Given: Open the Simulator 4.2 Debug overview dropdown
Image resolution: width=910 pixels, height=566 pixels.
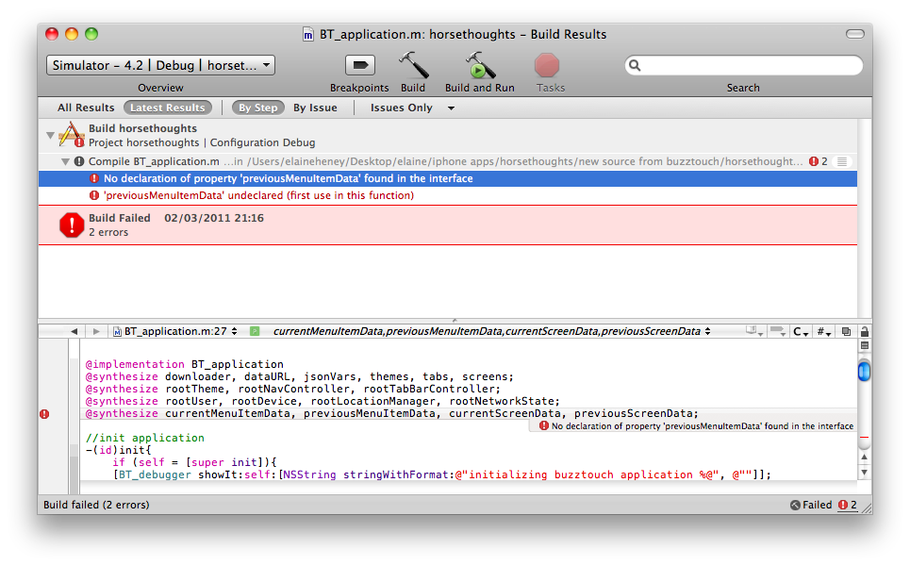Looking at the screenshot, I should point(160,65).
